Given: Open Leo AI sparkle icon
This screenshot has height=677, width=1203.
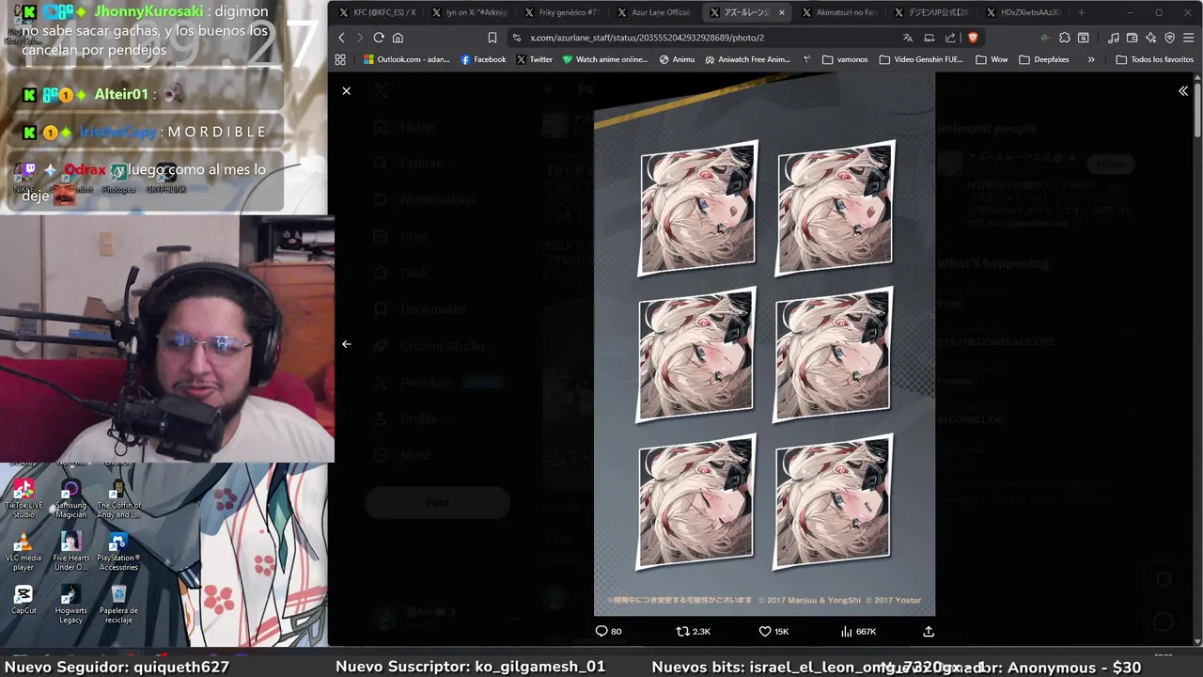Looking at the screenshot, I should (x=1151, y=38).
